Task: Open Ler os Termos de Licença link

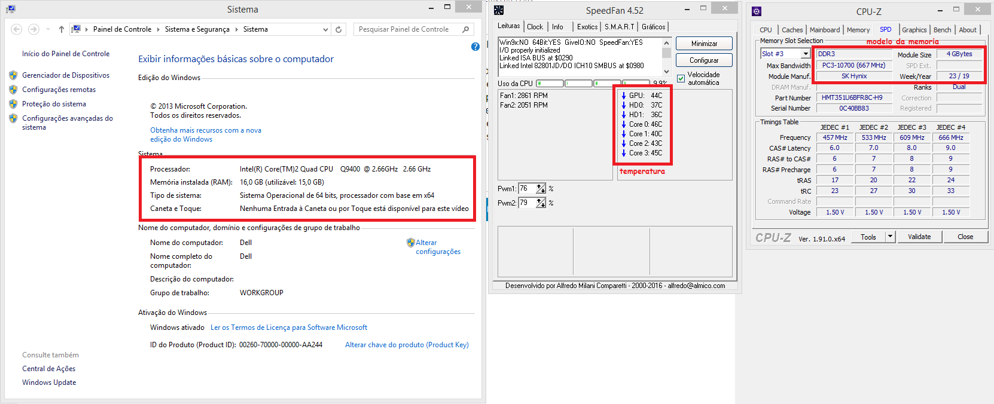Action: tap(289, 328)
